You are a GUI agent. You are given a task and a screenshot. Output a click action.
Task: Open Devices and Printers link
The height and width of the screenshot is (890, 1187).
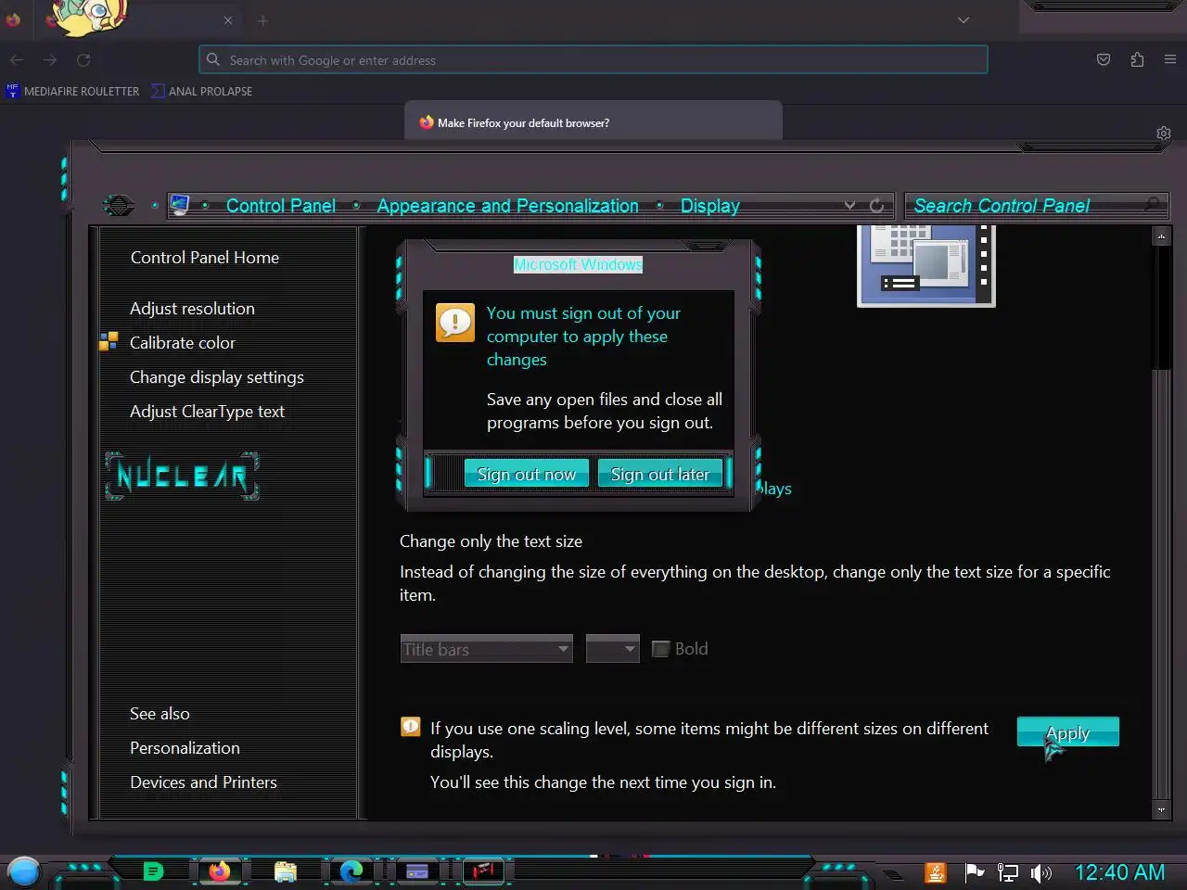[203, 782]
